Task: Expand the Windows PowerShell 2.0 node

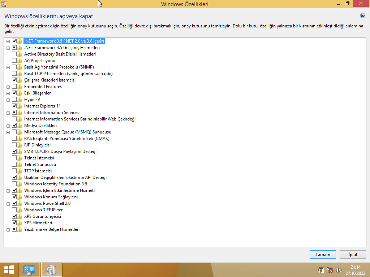Action: point(8,204)
